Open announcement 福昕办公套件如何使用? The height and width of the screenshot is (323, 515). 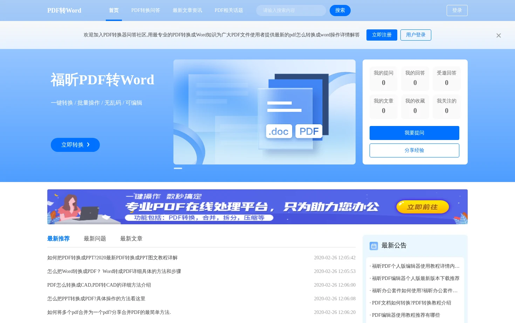tap(414, 291)
